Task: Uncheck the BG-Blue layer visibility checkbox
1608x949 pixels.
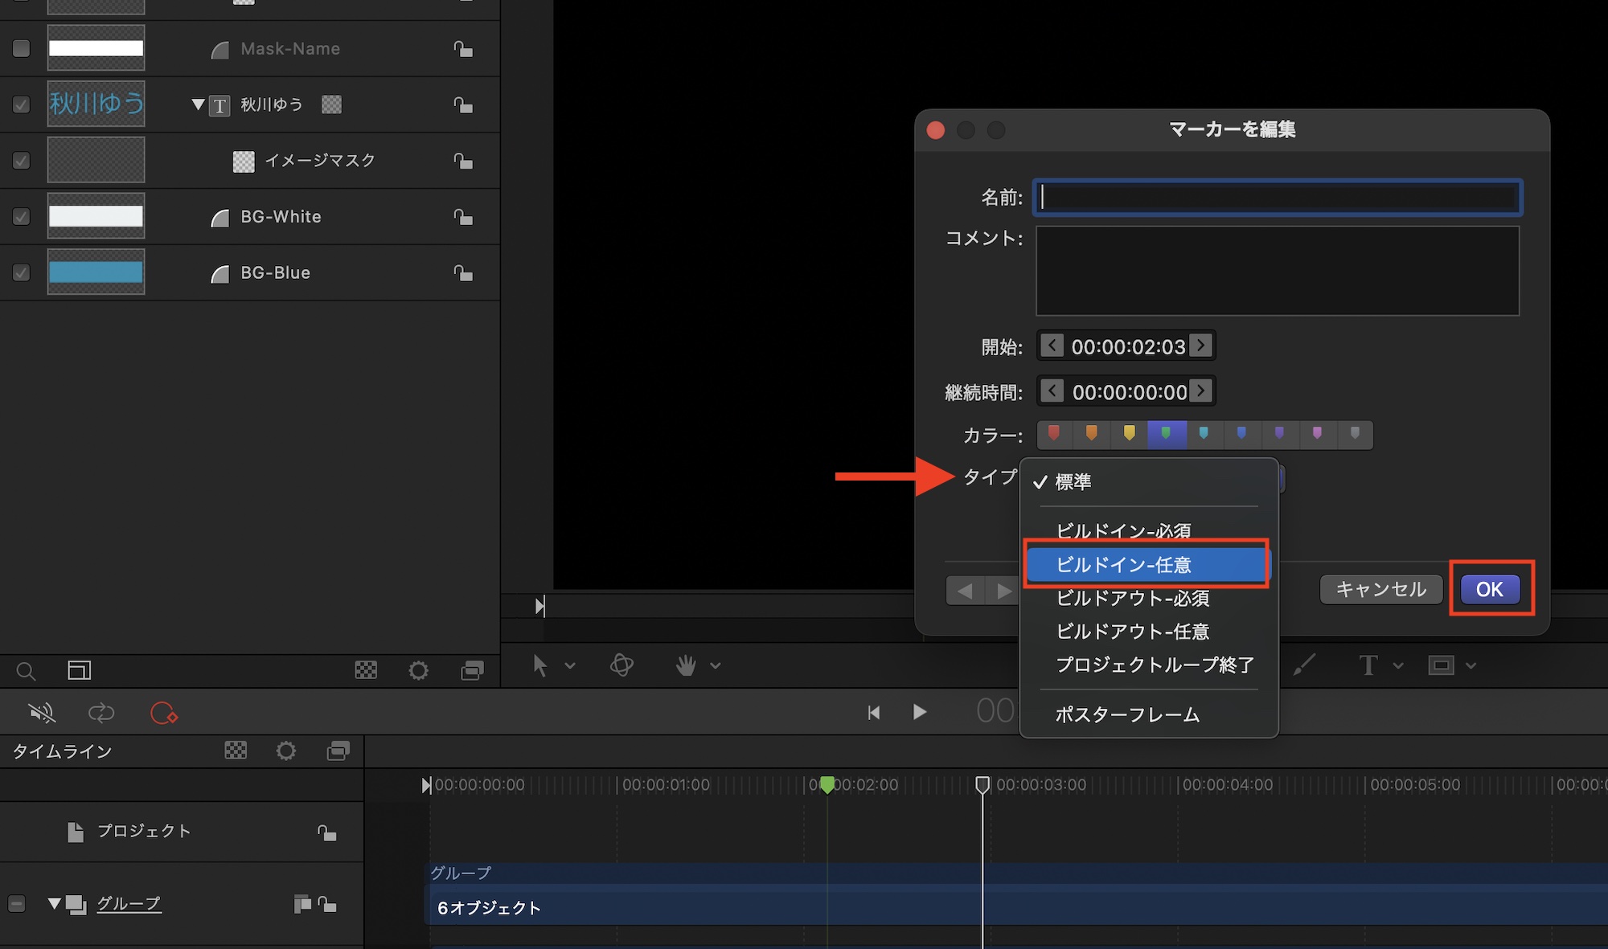Action: point(22,273)
